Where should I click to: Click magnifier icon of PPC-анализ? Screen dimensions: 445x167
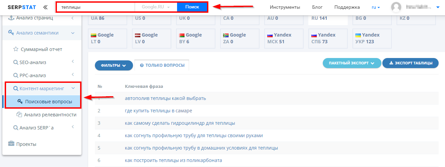tap(15, 75)
